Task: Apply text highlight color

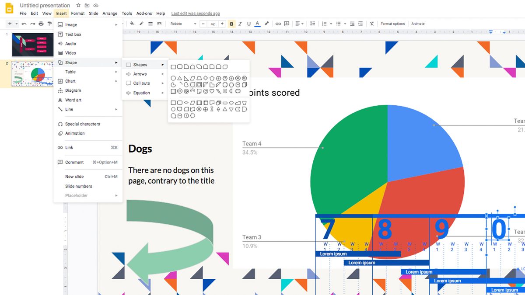Action: pos(267,24)
